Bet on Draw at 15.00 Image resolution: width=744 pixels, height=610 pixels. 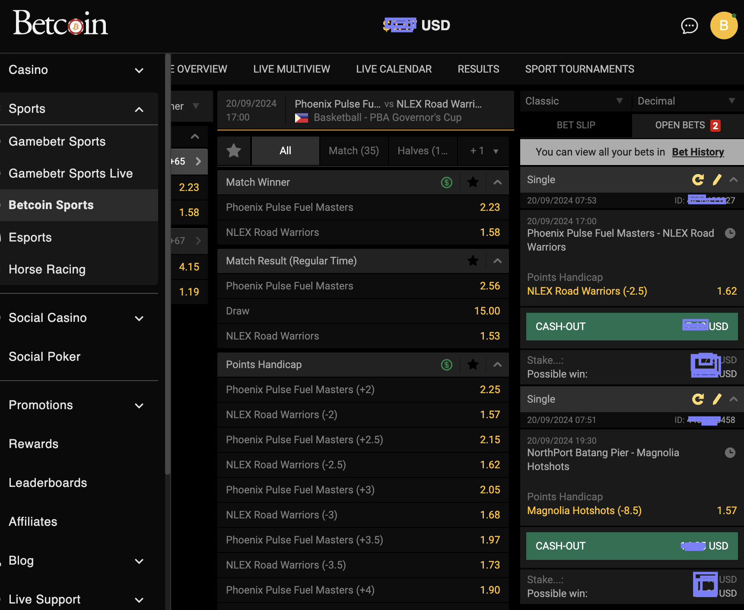click(363, 311)
